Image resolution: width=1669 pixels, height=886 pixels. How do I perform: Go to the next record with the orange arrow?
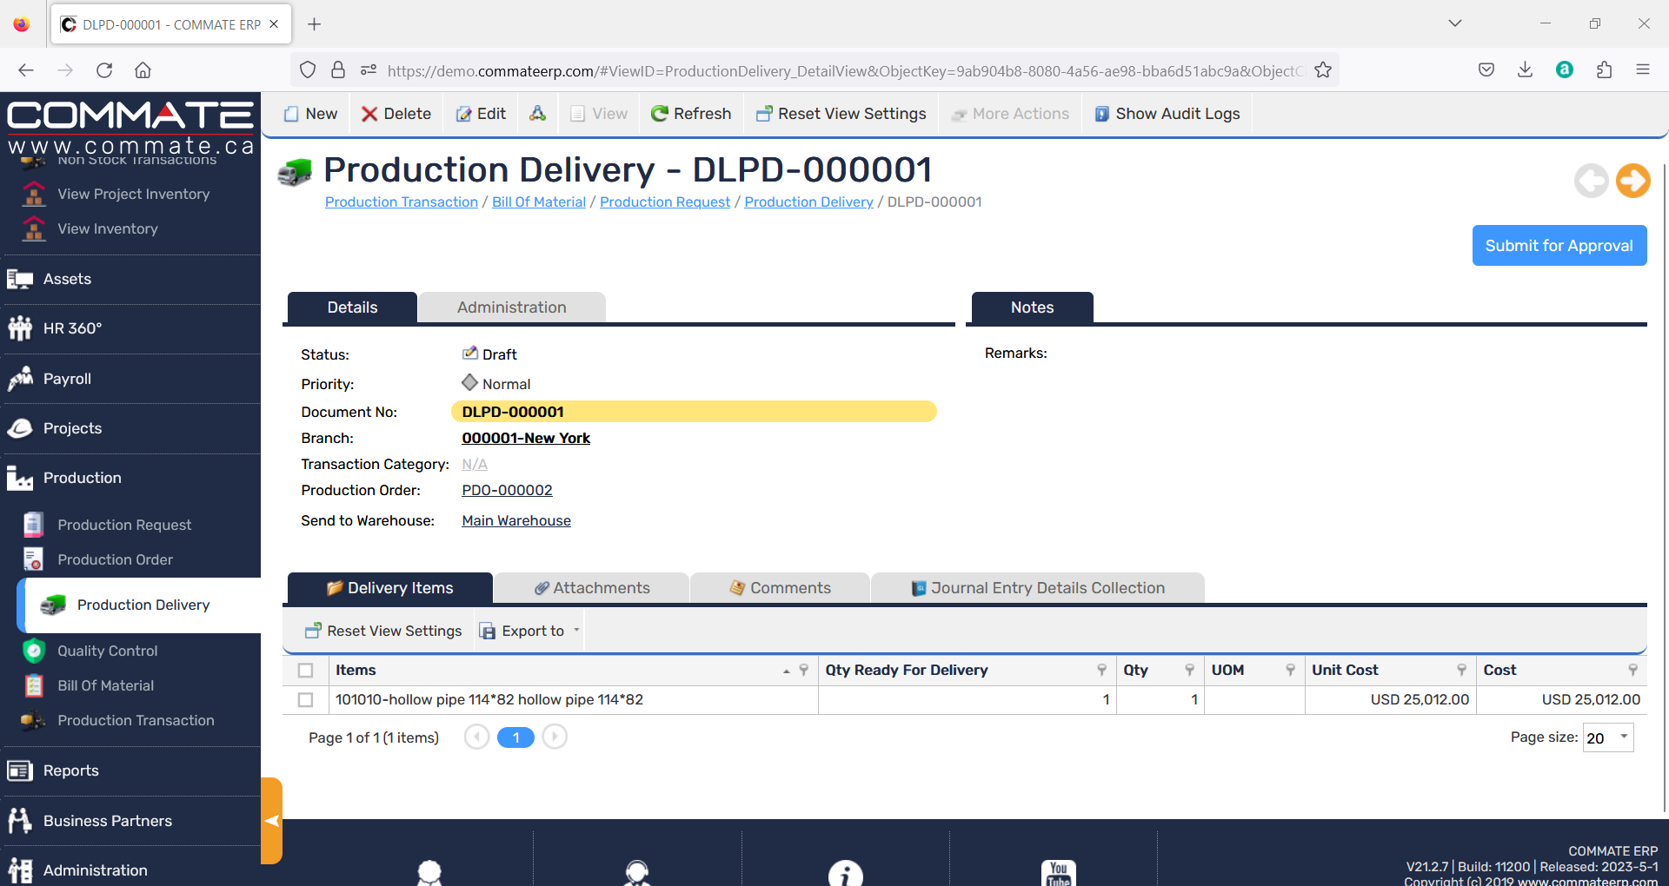tap(1632, 181)
